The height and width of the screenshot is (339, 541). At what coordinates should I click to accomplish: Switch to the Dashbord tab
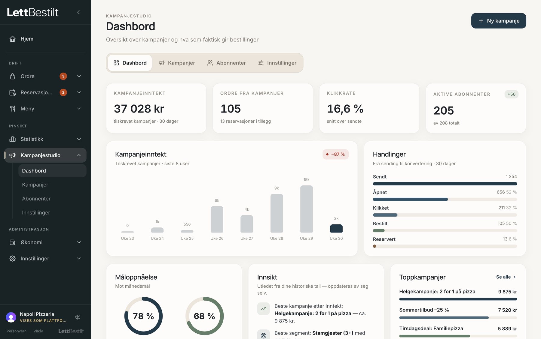click(x=130, y=63)
